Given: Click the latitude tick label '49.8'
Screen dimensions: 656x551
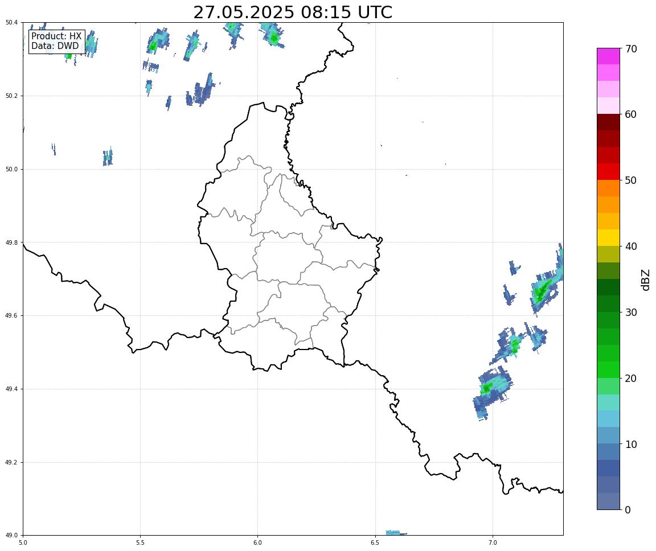Looking at the screenshot, I should point(11,242).
